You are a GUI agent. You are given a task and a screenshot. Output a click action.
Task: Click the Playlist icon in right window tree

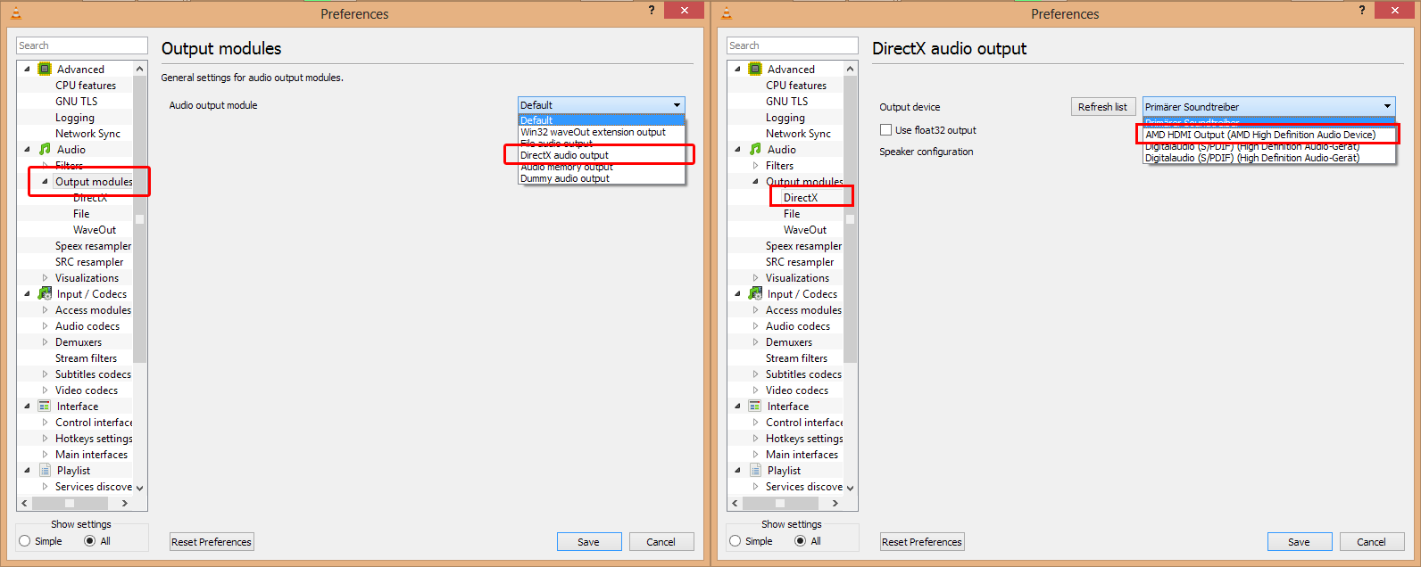(755, 470)
